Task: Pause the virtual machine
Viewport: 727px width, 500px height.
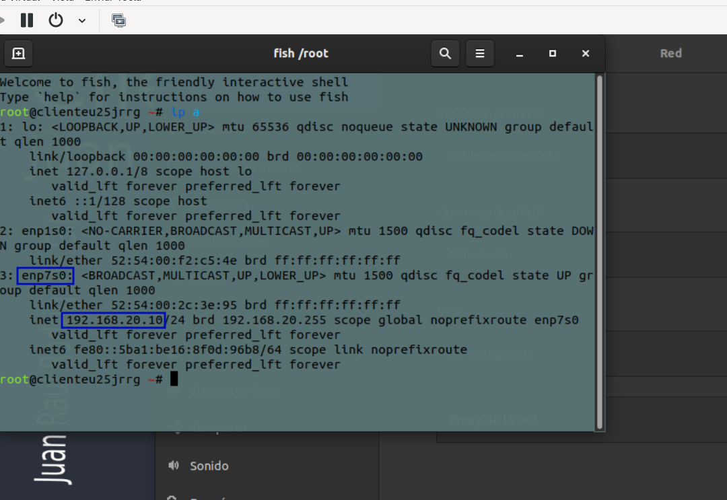Action: 27,20
